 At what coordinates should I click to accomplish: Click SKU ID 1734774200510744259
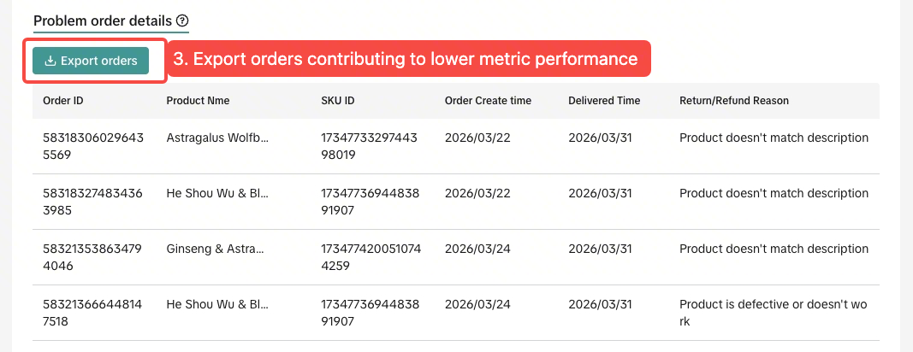click(x=371, y=257)
